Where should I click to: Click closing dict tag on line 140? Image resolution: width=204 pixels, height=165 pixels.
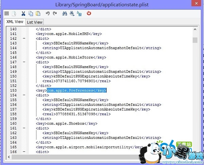44,29
